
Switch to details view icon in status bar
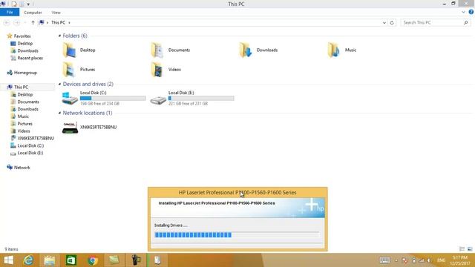(x=462, y=249)
